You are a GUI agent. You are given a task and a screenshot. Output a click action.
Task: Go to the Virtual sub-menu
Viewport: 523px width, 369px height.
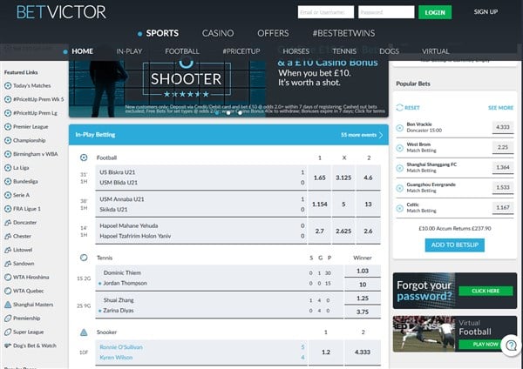point(435,51)
